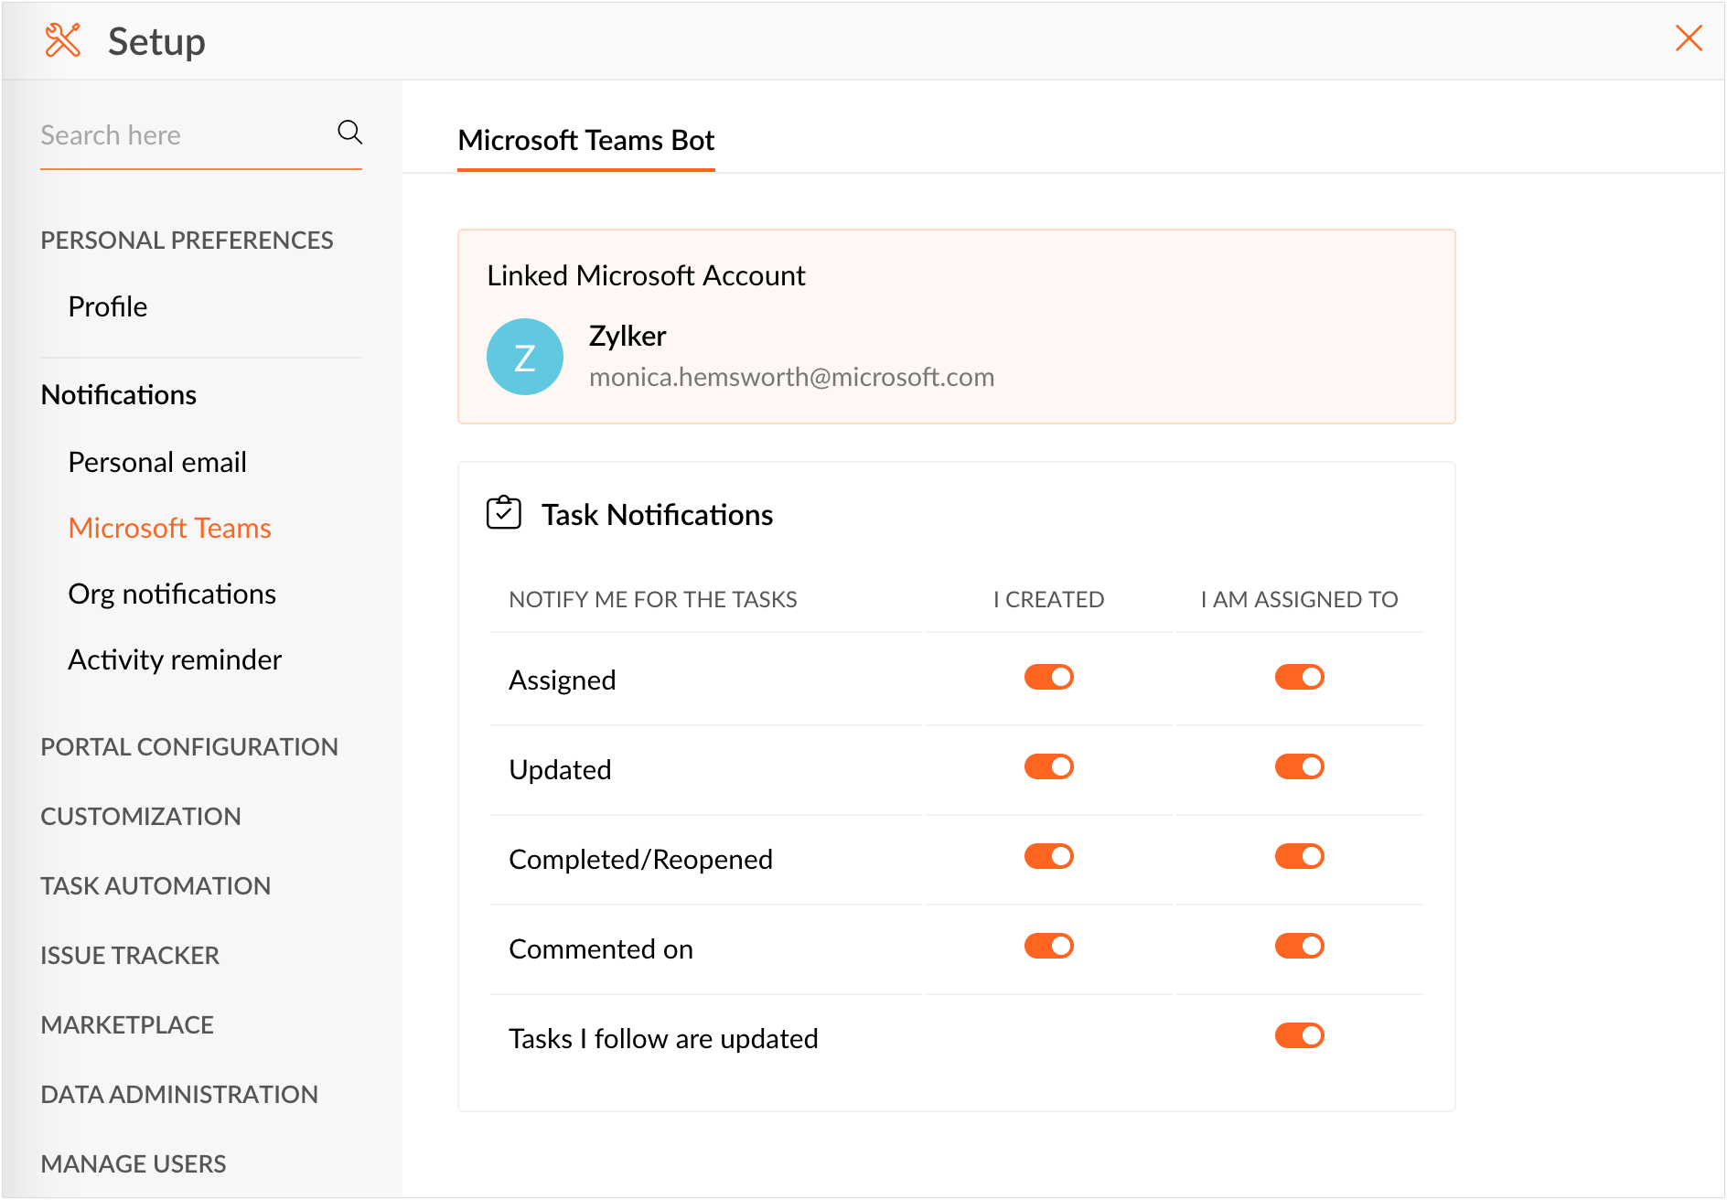Expand the Marketplace section
This screenshot has height=1200, width=1727.
click(x=127, y=1024)
